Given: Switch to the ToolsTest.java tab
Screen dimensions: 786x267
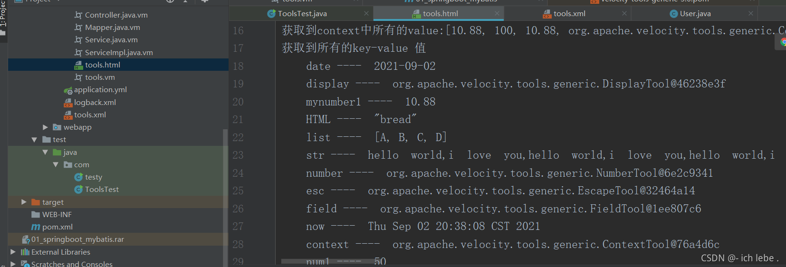Looking at the screenshot, I should 302,13.
